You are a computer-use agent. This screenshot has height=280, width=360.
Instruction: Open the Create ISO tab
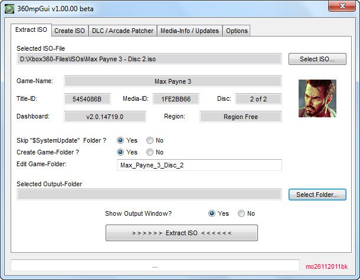click(70, 31)
